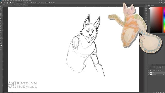The width and height of the screenshot is (165, 93).
Task: Click the search icon at top right
Action: 160,3
